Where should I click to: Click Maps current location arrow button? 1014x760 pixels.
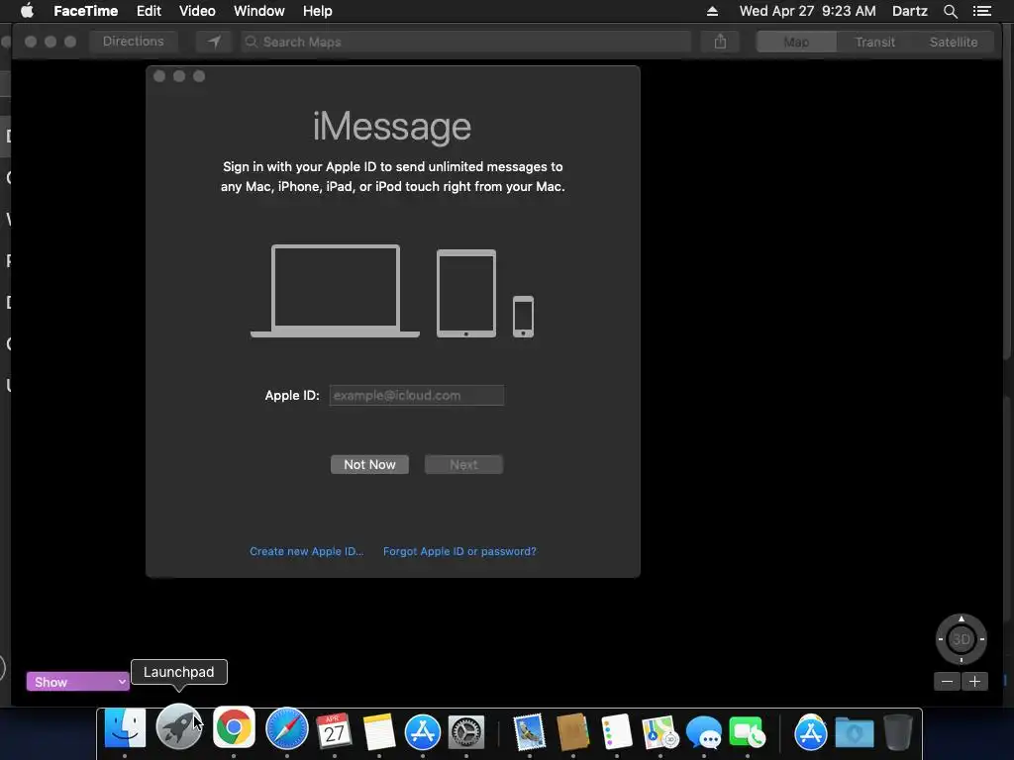(214, 42)
